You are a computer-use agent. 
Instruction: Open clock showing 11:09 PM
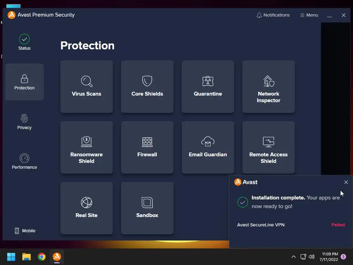(329, 257)
